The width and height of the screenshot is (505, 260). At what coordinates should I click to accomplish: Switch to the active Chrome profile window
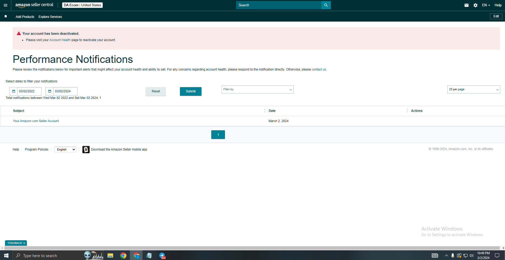click(136, 256)
